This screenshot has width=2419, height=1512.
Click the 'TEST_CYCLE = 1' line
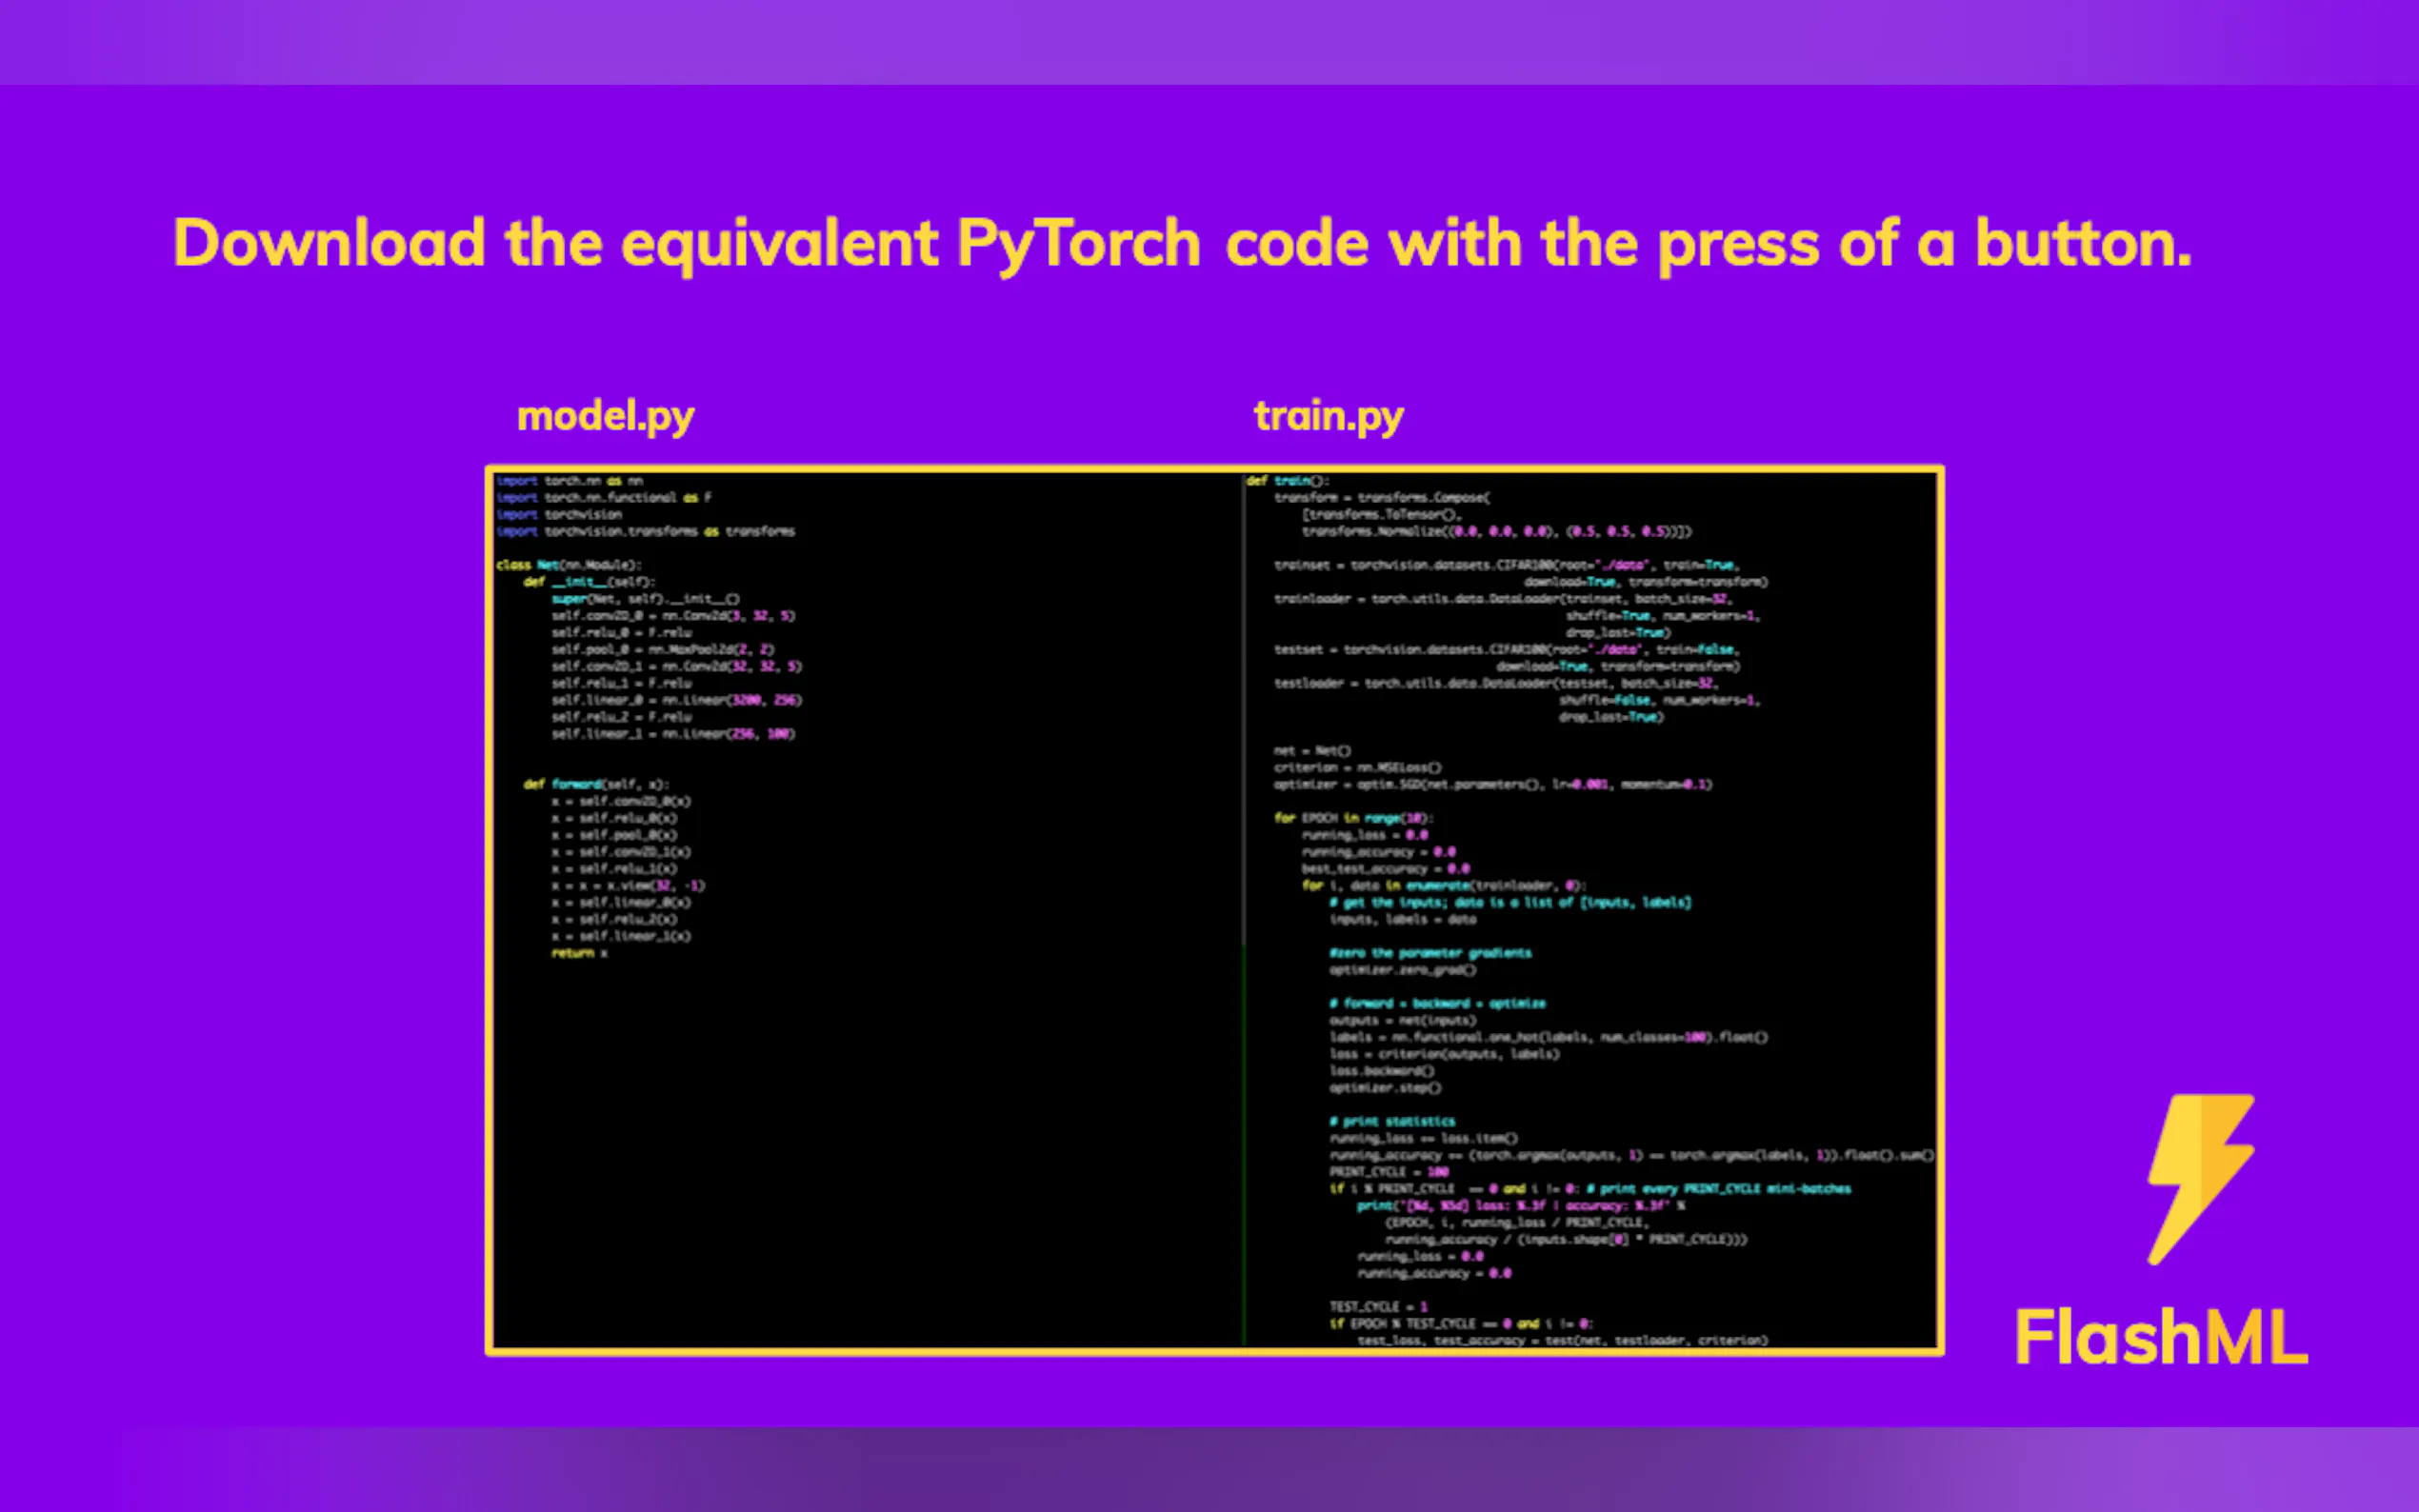pyautogui.click(x=1378, y=1306)
